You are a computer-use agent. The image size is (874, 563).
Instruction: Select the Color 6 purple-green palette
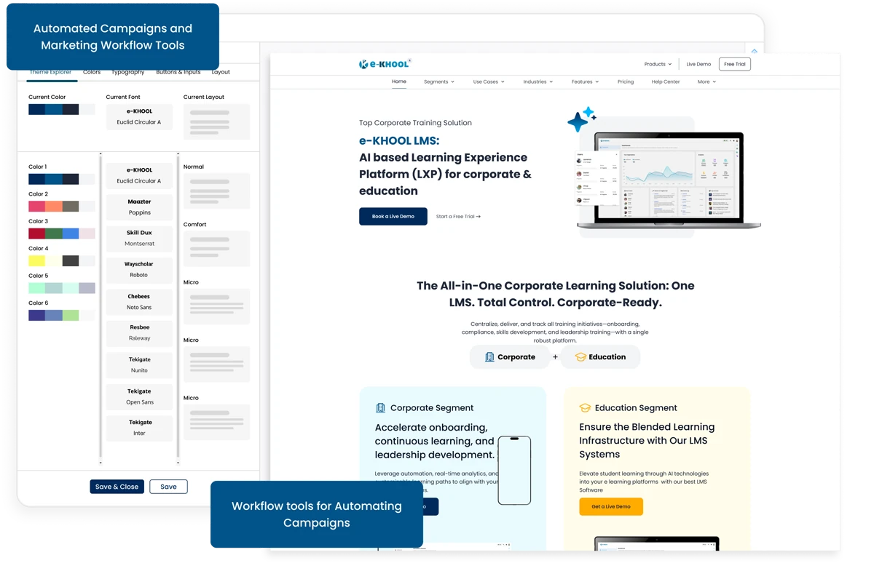coord(62,315)
